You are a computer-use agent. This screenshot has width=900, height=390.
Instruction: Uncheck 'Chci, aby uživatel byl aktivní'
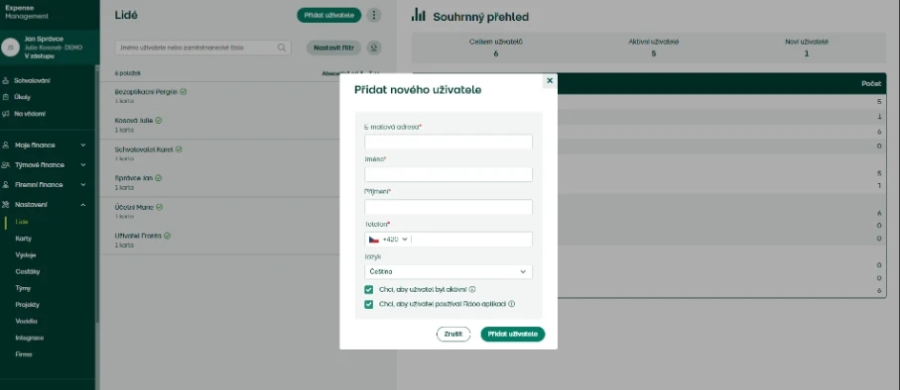tap(368, 290)
